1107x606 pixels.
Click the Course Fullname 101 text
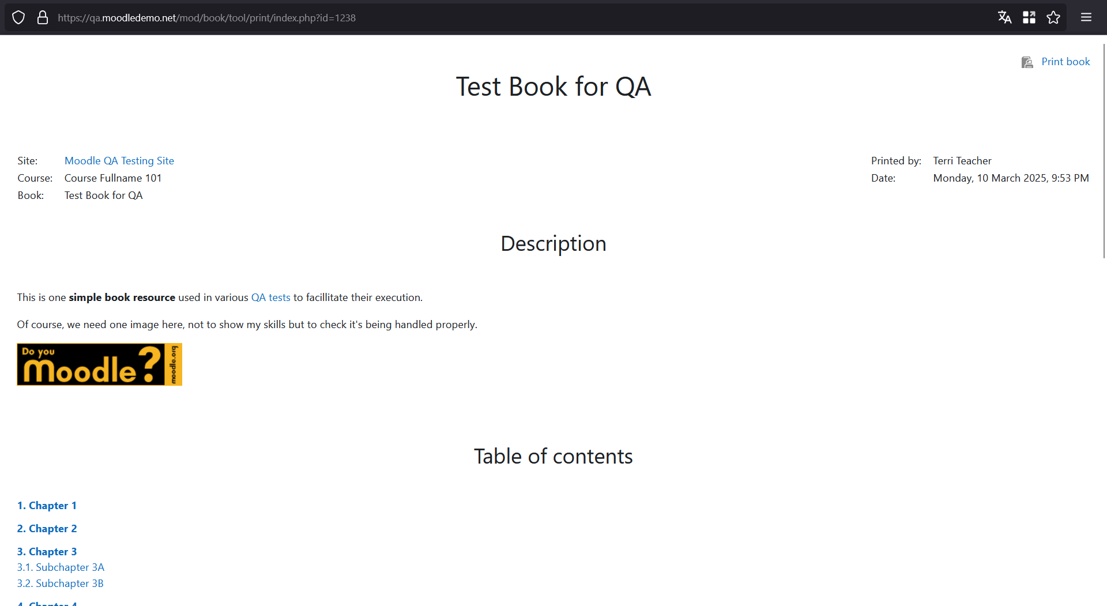113,178
